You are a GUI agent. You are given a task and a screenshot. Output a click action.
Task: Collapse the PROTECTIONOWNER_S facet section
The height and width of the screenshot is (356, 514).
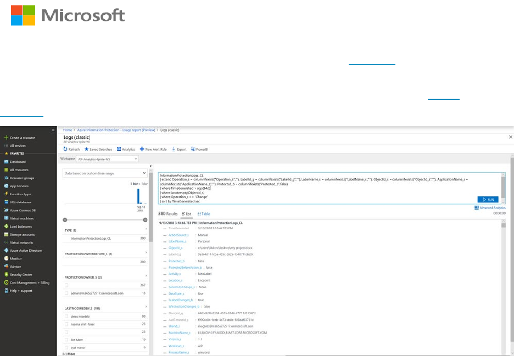[x=146, y=276]
